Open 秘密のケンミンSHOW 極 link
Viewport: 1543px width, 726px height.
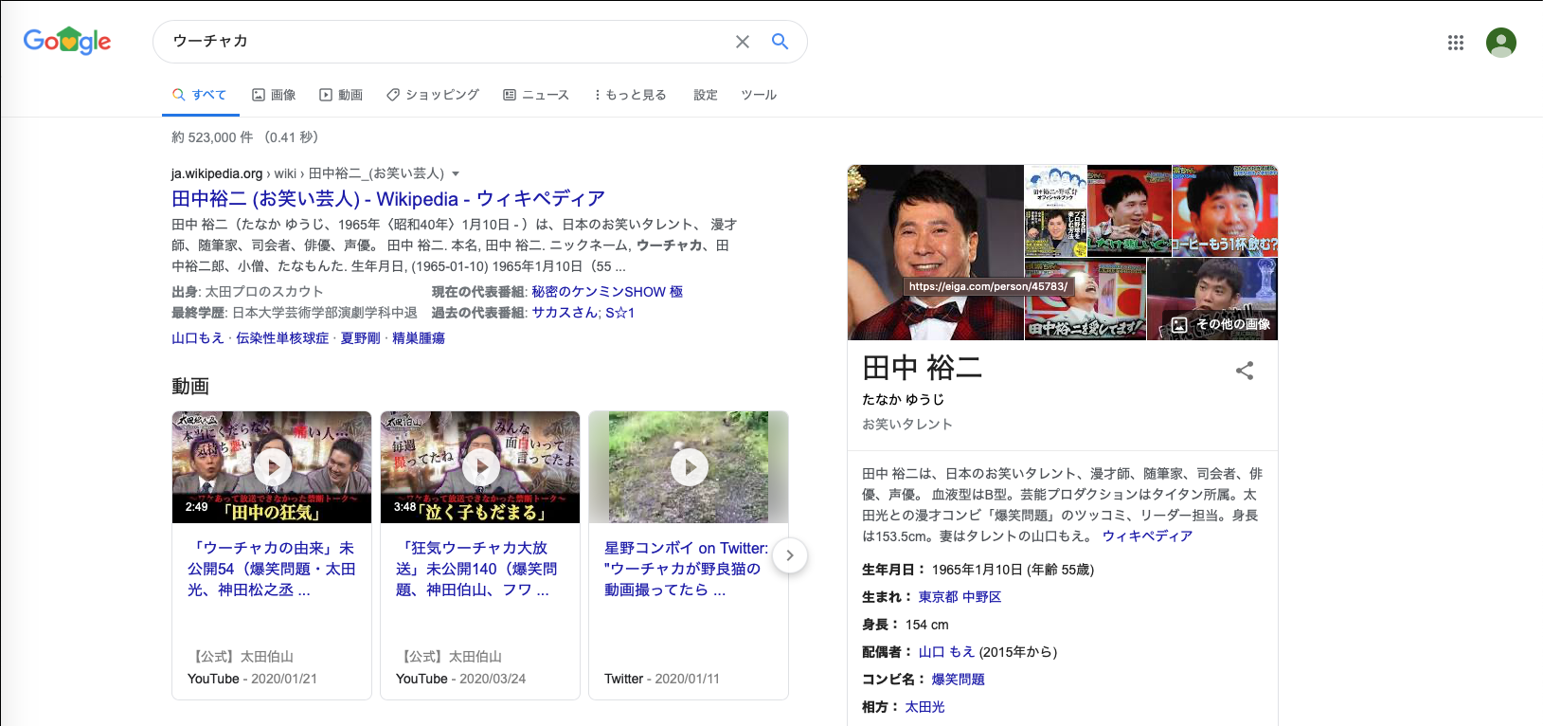(x=607, y=292)
